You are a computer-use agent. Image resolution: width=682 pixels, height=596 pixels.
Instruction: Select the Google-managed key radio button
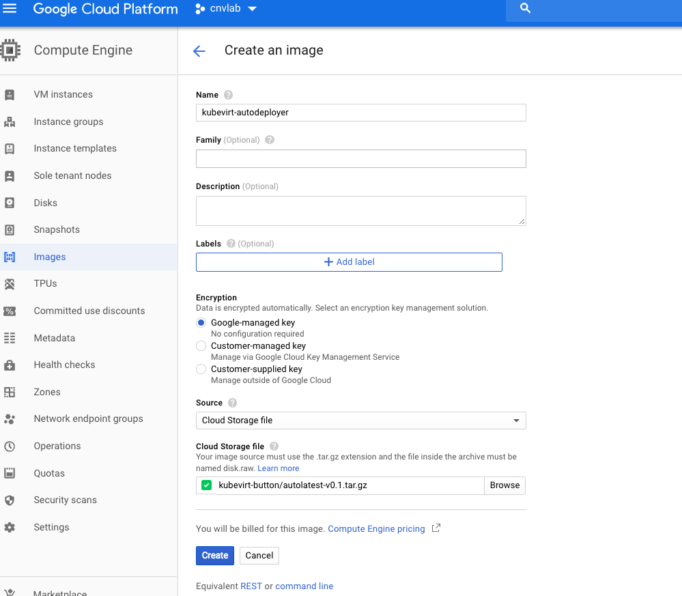(x=201, y=323)
